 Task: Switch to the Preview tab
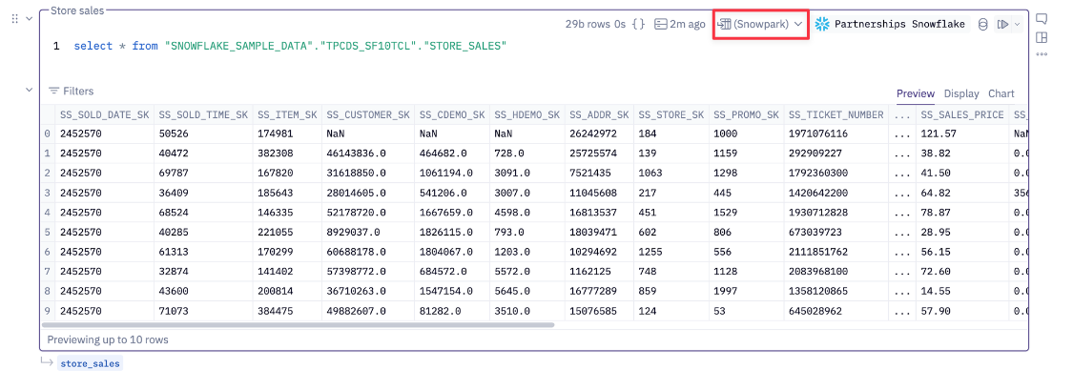click(x=915, y=93)
